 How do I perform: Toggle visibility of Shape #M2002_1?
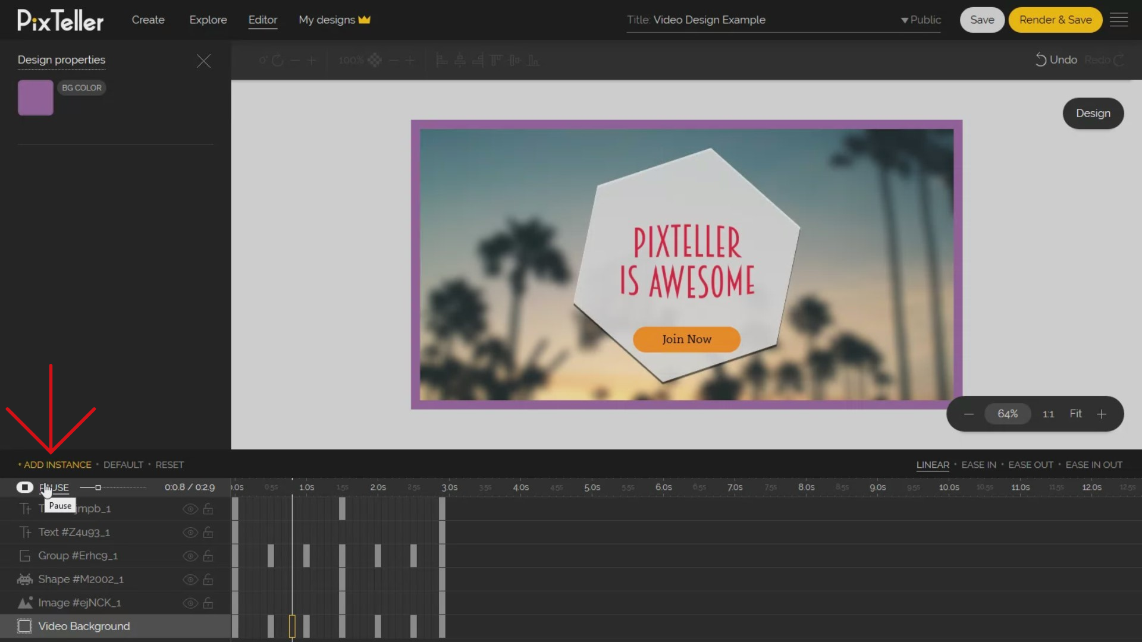pos(190,579)
